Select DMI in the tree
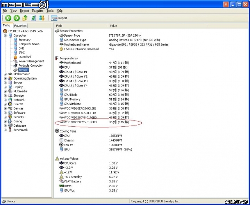This screenshot has height=205, width=250. (21, 48)
